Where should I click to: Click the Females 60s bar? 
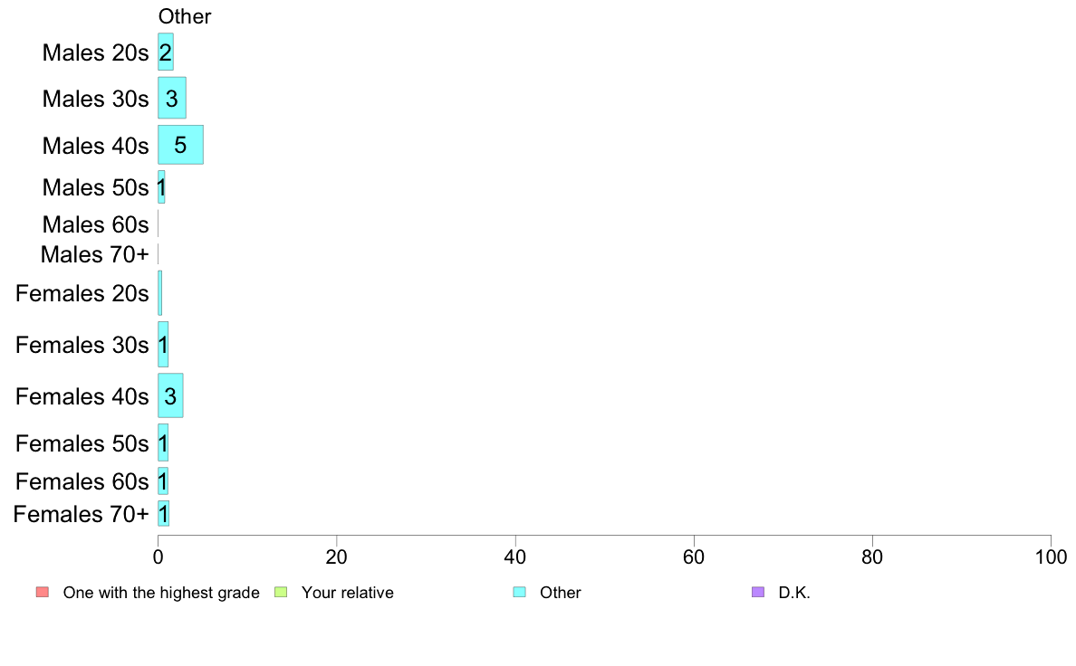pos(163,480)
